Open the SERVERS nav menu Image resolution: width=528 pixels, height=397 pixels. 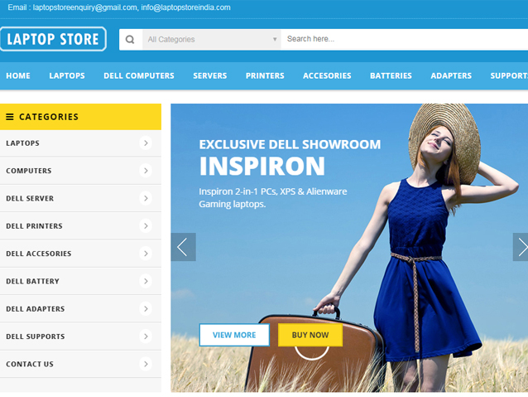(x=210, y=76)
